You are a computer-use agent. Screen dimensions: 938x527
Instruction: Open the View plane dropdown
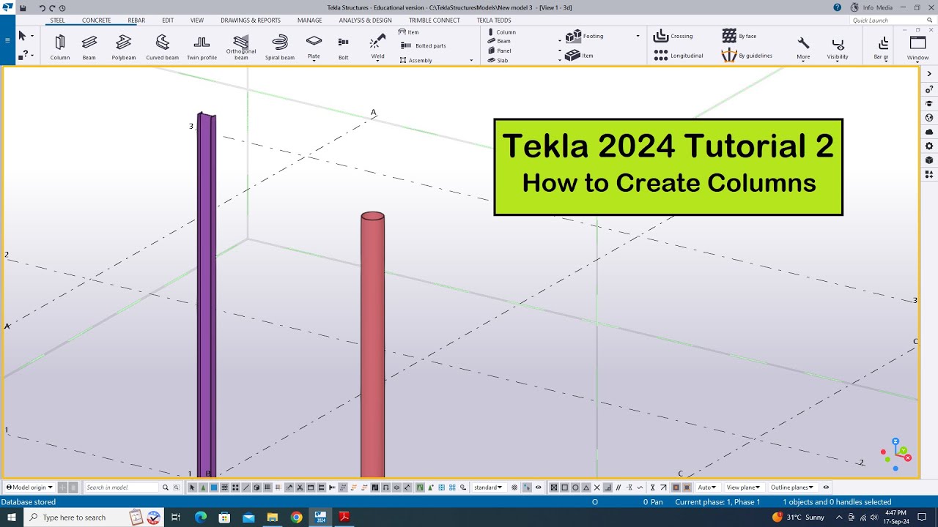tap(742, 487)
